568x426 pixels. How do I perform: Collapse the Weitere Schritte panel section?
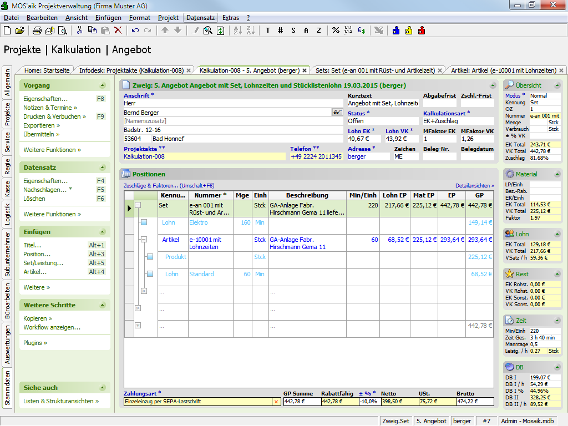click(x=103, y=305)
